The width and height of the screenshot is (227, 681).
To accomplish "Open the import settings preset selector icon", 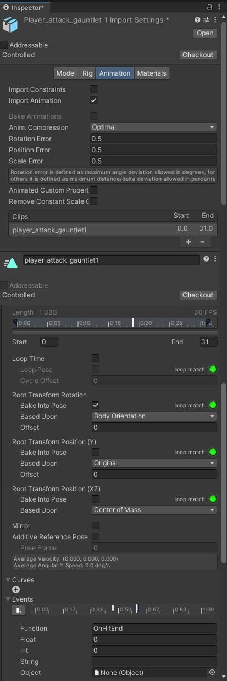I will [x=206, y=19].
